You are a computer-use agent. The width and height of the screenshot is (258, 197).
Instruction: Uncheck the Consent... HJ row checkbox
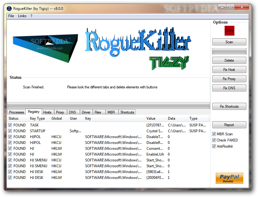tap(10, 149)
